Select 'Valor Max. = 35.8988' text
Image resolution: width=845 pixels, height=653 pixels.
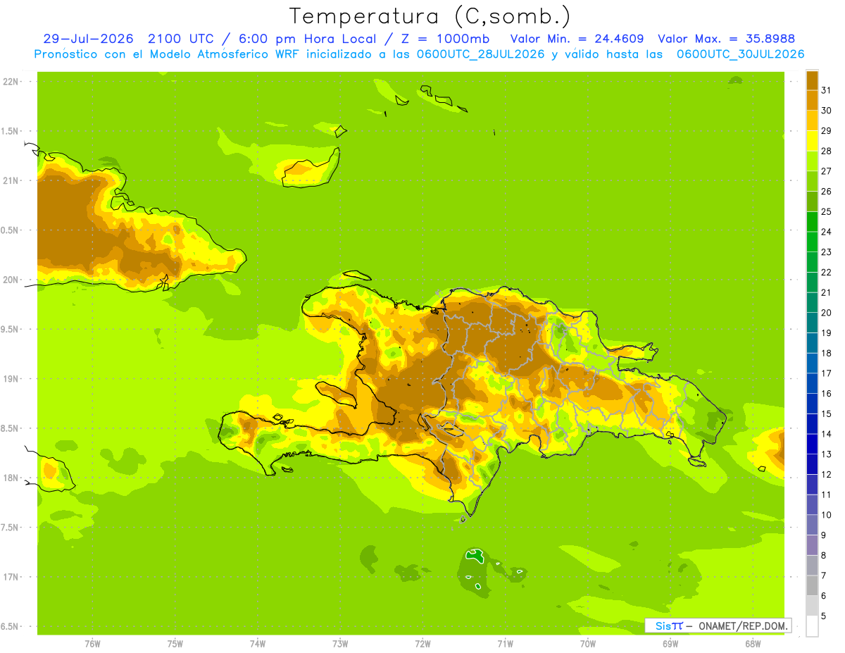726,39
